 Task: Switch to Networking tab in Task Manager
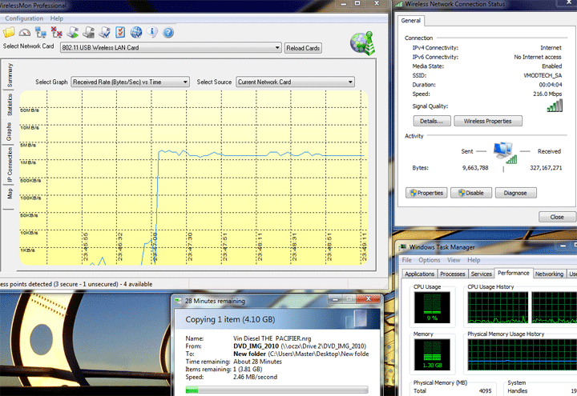(549, 274)
